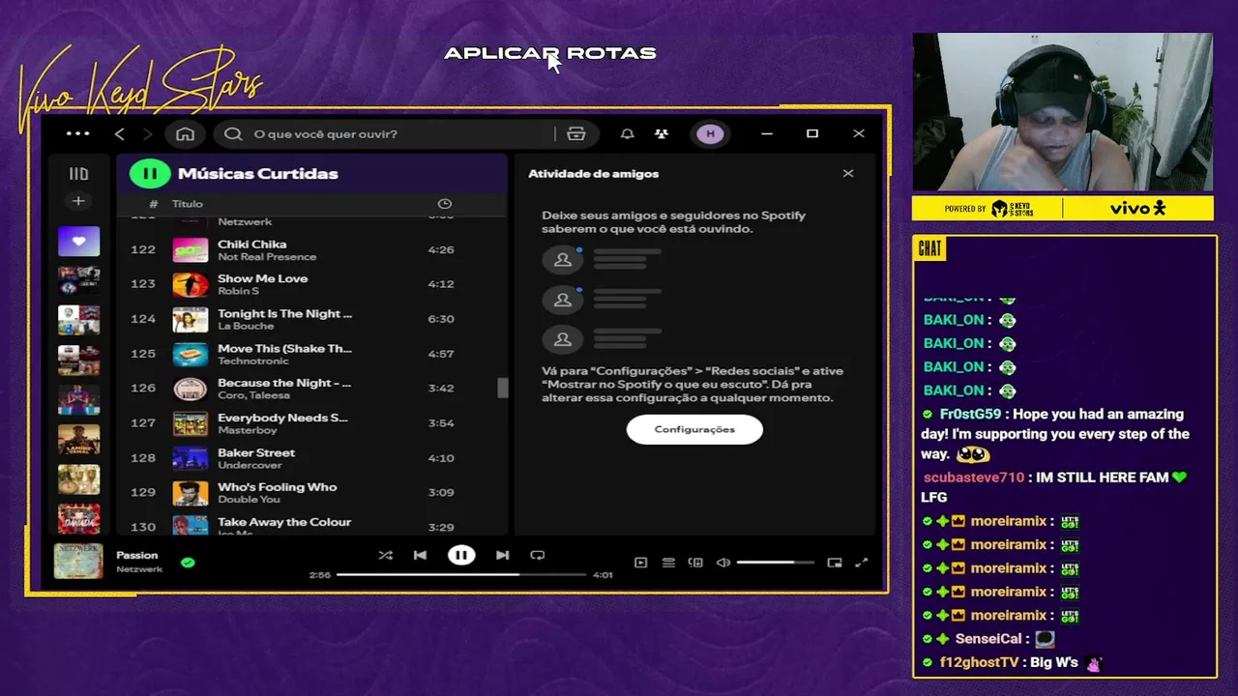Skip to next track
This screenshot has height=696, width=1238.
pos(502,555)
